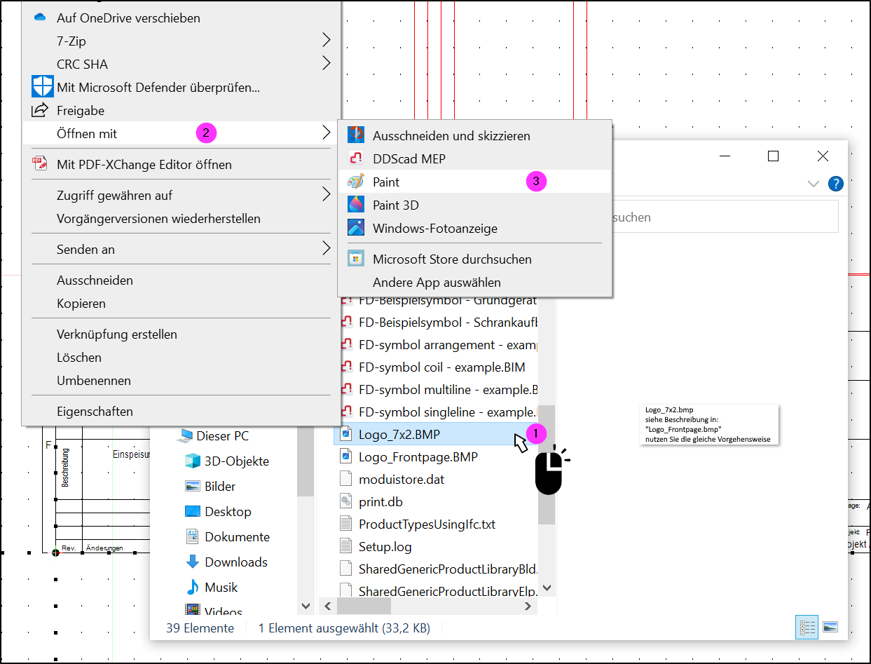
Task: Select the FD-symbol arrangement file
Action: click(x=448, y=344)
